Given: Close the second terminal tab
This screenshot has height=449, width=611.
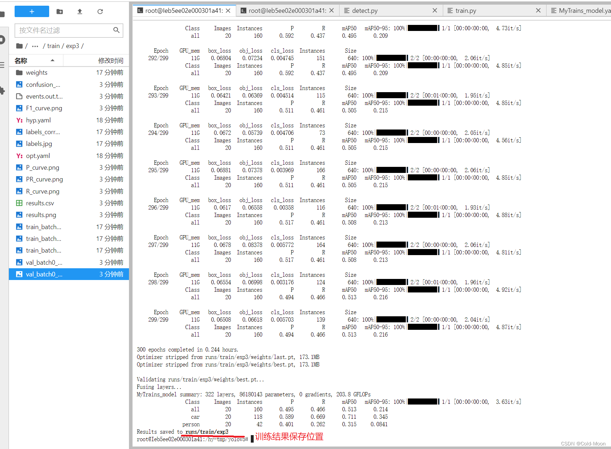Looking at the screenshot, I should [x=331, y=11].
